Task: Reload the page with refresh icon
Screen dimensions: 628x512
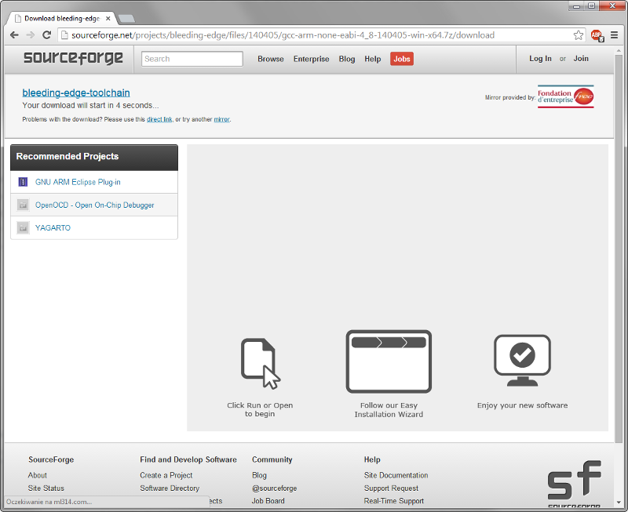Action: [46, 35]
